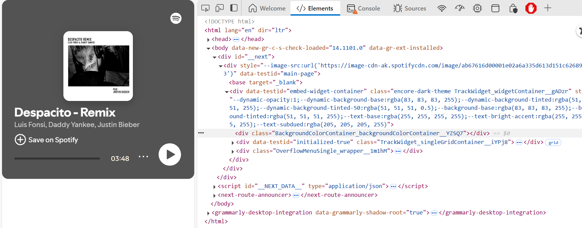Click the artists Luis Fonsi, Daddy Yankee, Justin Bieber
The image size is (582, 228).
[x=77, y=125]
